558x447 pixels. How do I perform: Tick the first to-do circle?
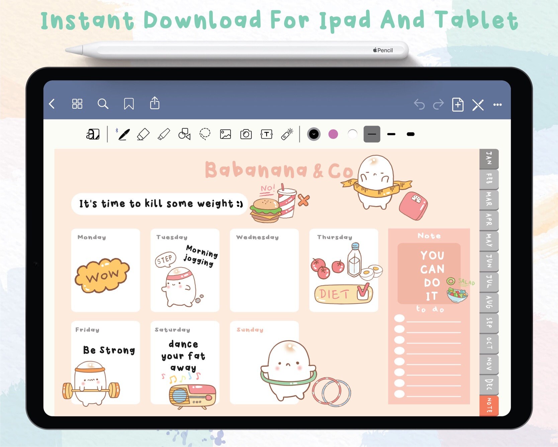399,318
